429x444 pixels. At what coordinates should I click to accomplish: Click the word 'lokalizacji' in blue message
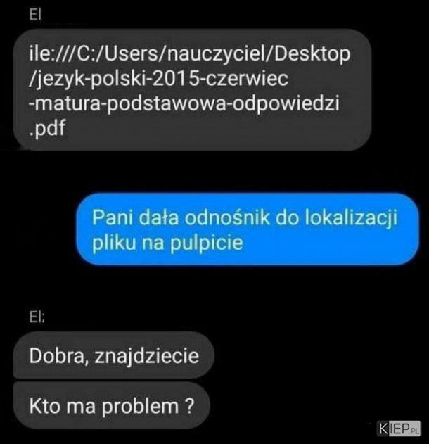pos(351,218)
